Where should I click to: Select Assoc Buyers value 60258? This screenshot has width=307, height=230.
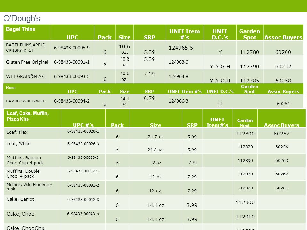tap(283, 80)
